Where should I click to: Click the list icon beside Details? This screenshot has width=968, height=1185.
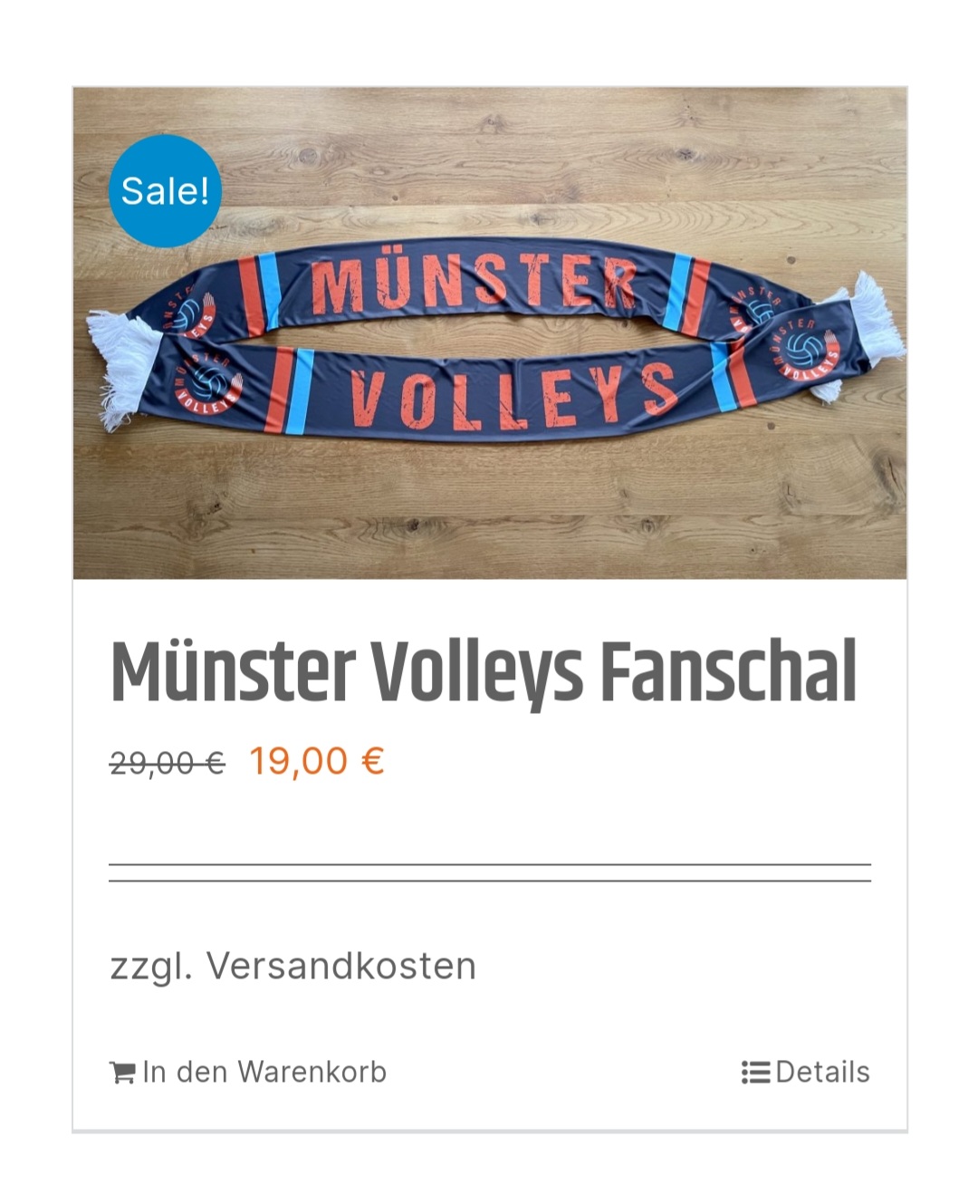click(x=755, y=1072)
